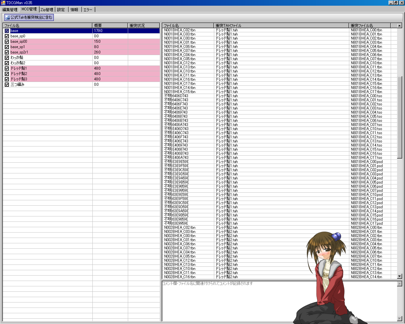Click the conflict list vertical scrollbar thumb
The height and width of the screenshot is (324, 405).
pyautogui.click(x=399, y=117)
